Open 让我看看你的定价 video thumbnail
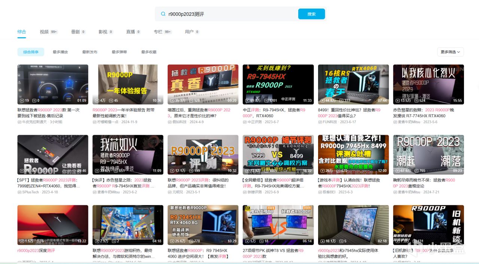479x264 pixels. pos(53,155)
